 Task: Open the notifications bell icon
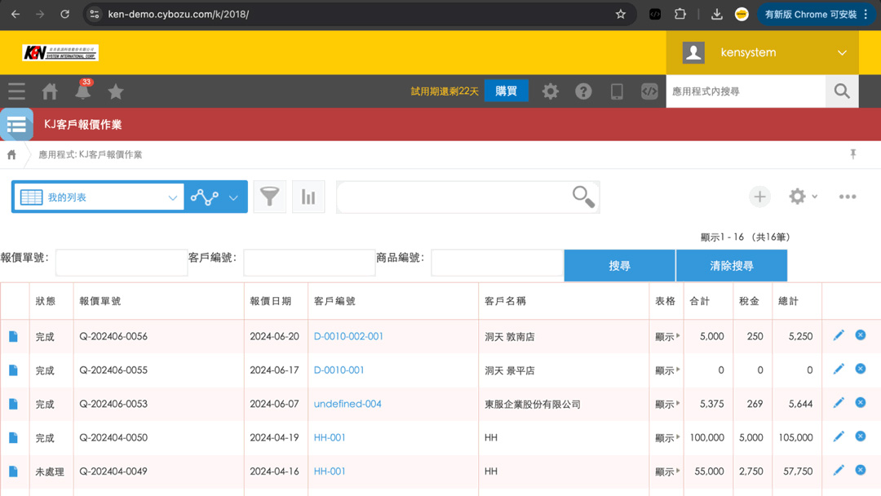83,91
